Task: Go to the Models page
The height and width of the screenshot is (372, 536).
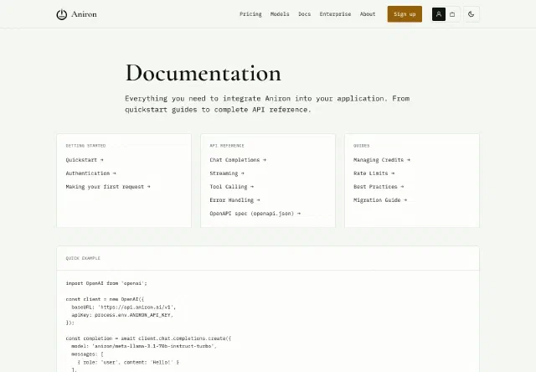Action: click(280, 14)
